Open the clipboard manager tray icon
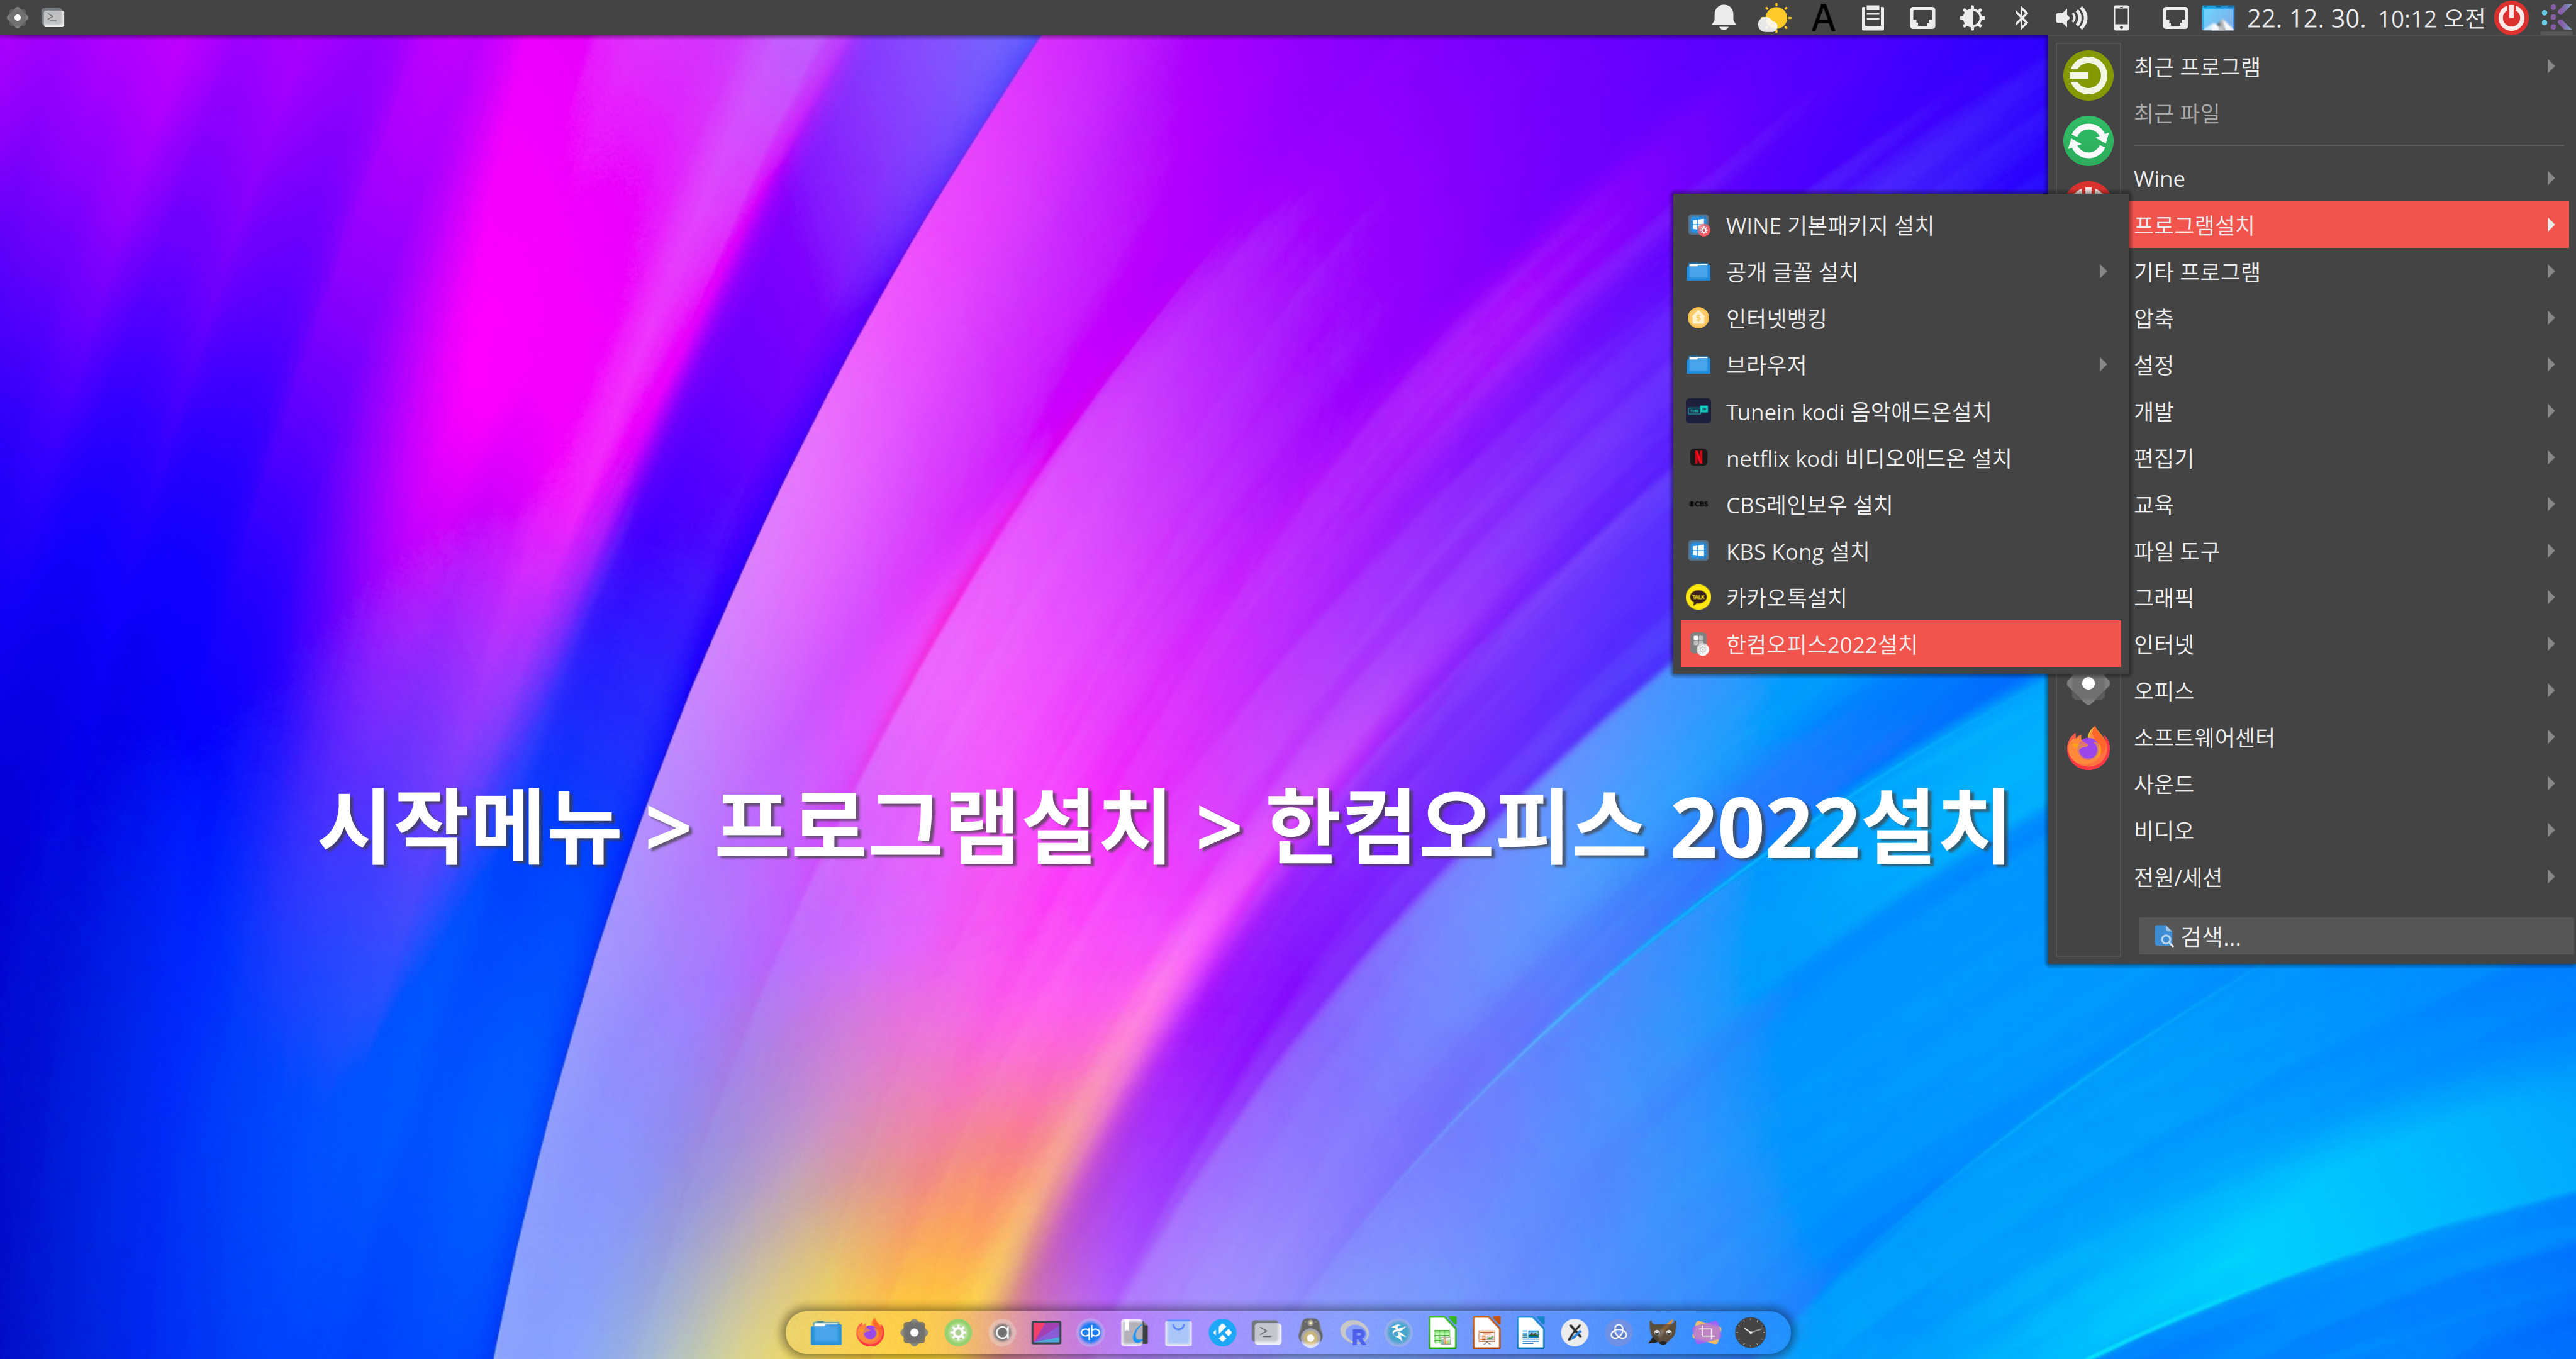The height and width of the screenshot is (1359, 2576). pyautogui.click(x=1872, y=18)
